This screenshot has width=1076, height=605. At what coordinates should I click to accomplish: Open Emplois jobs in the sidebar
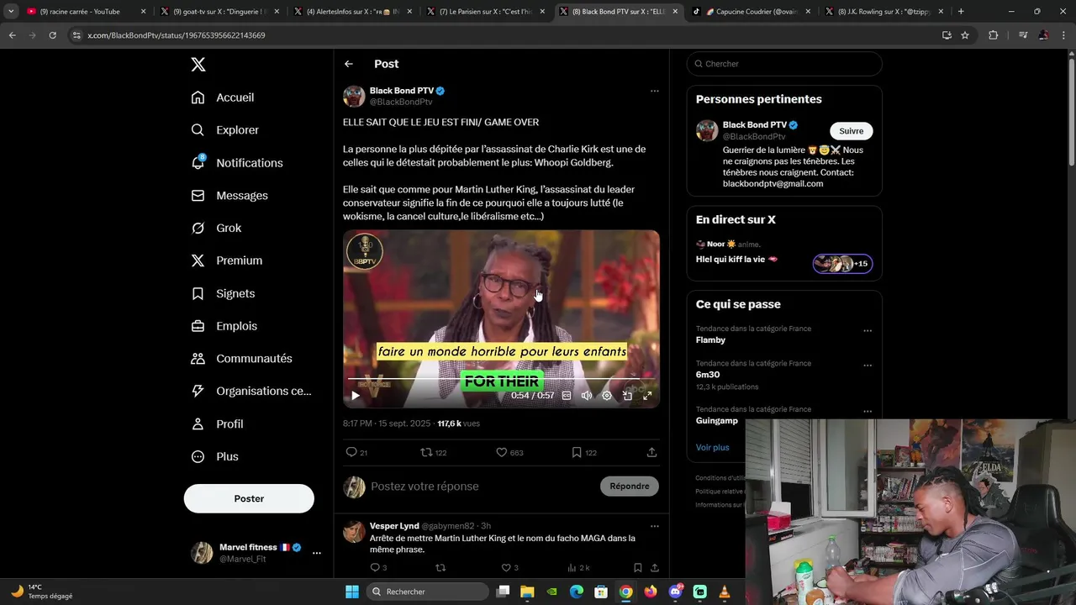pyautogui.click(x=224, y=326)
